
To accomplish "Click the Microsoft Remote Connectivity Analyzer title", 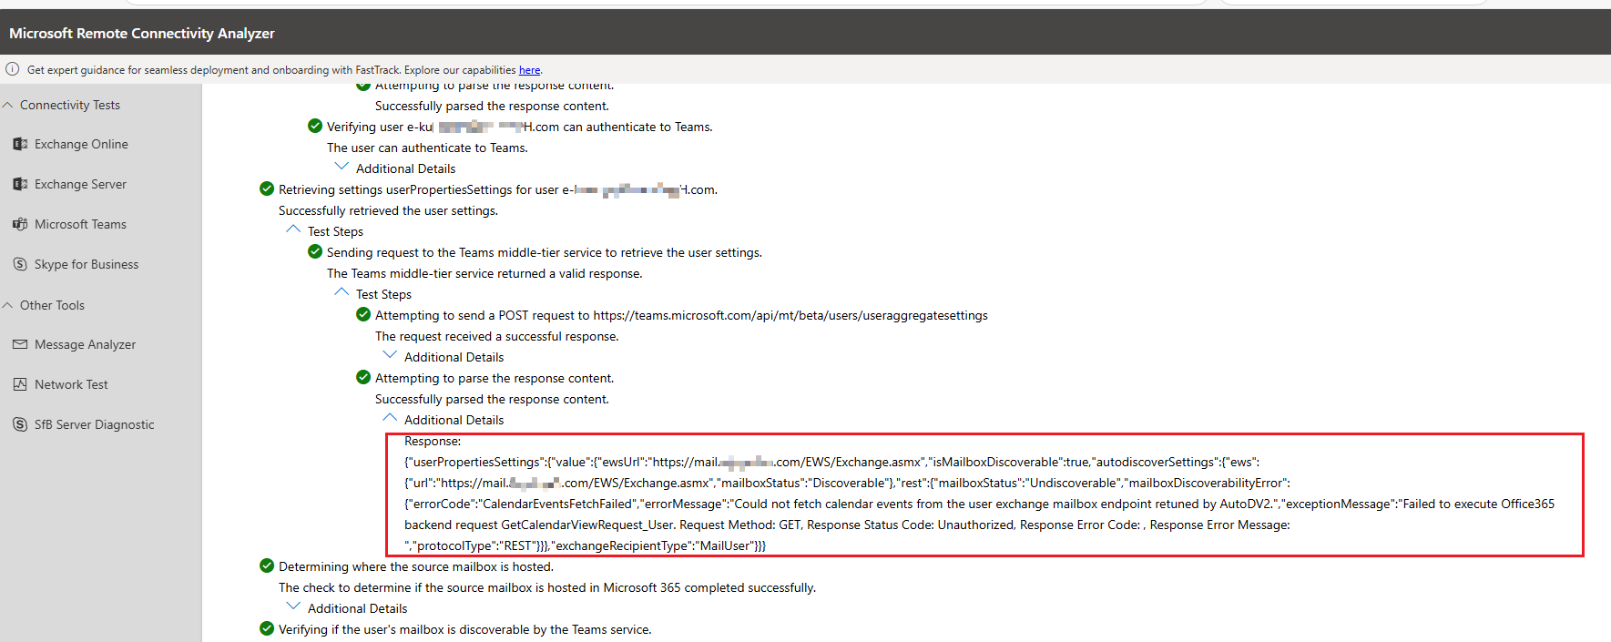I will 142,33.
